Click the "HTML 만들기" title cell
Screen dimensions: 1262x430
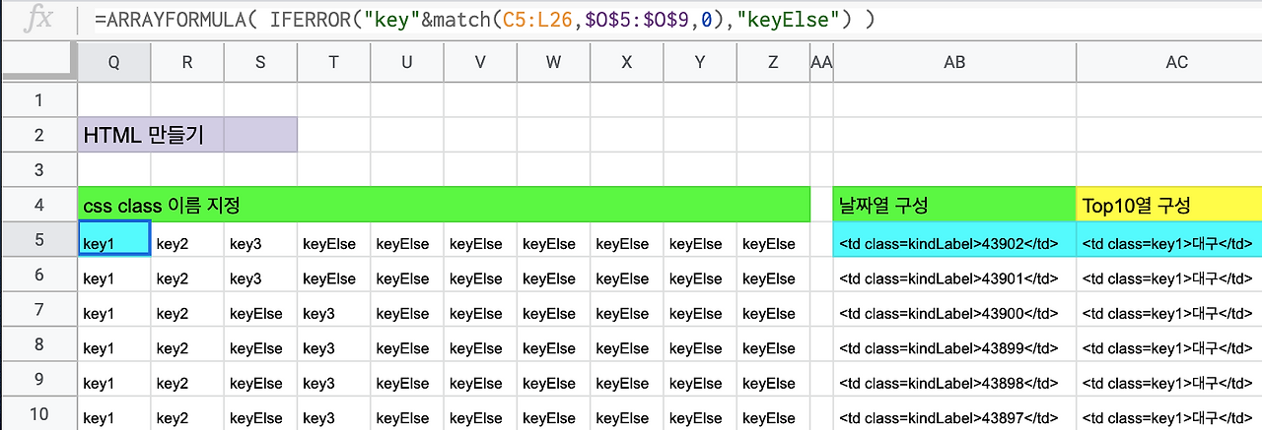pos(151,135)
